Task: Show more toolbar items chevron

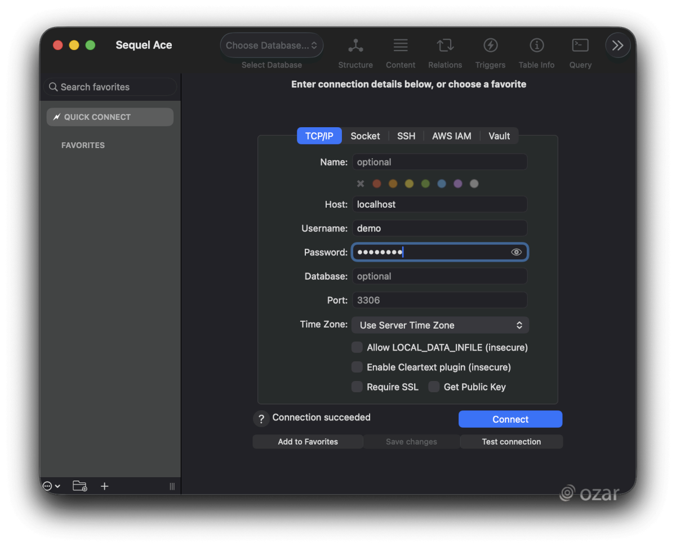Action: (618, 46)
